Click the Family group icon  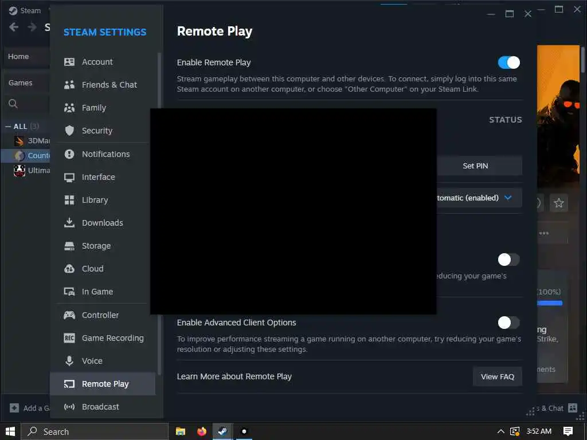click(x=69, y=108)
